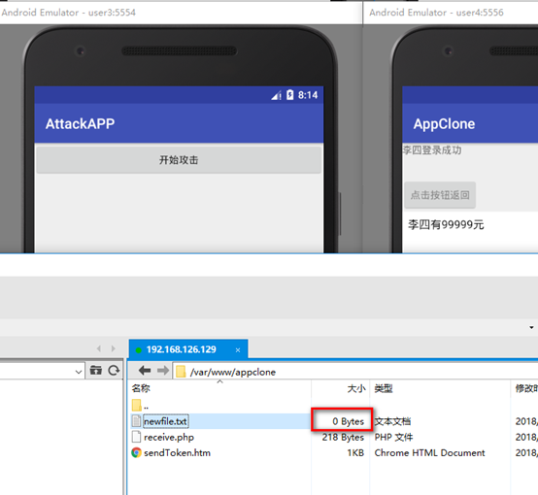Click the back arrow in file browser
This screenshot has height=495, width=538.
[145, 371]
